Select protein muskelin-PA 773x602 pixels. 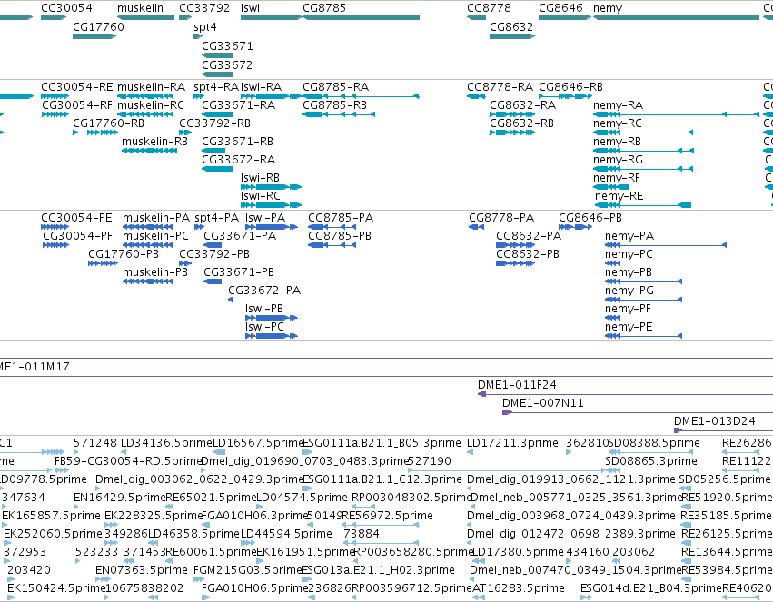148,227
